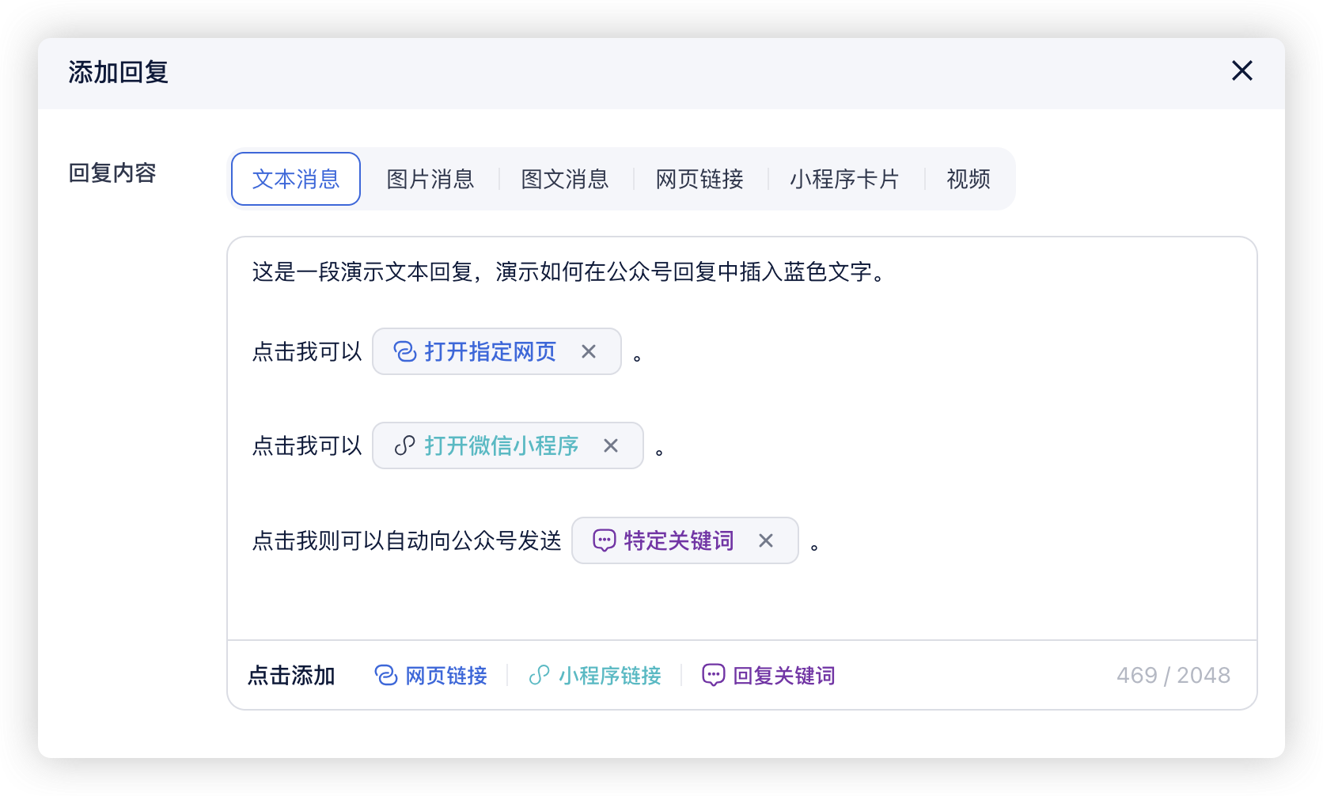Image resolution: width=1323 pixels, height=796 pixels.
Task: Click the web link icon beside 点击添加
Action: 385,675
